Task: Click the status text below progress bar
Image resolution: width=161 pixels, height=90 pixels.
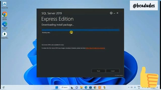Action: pos(46,33)
